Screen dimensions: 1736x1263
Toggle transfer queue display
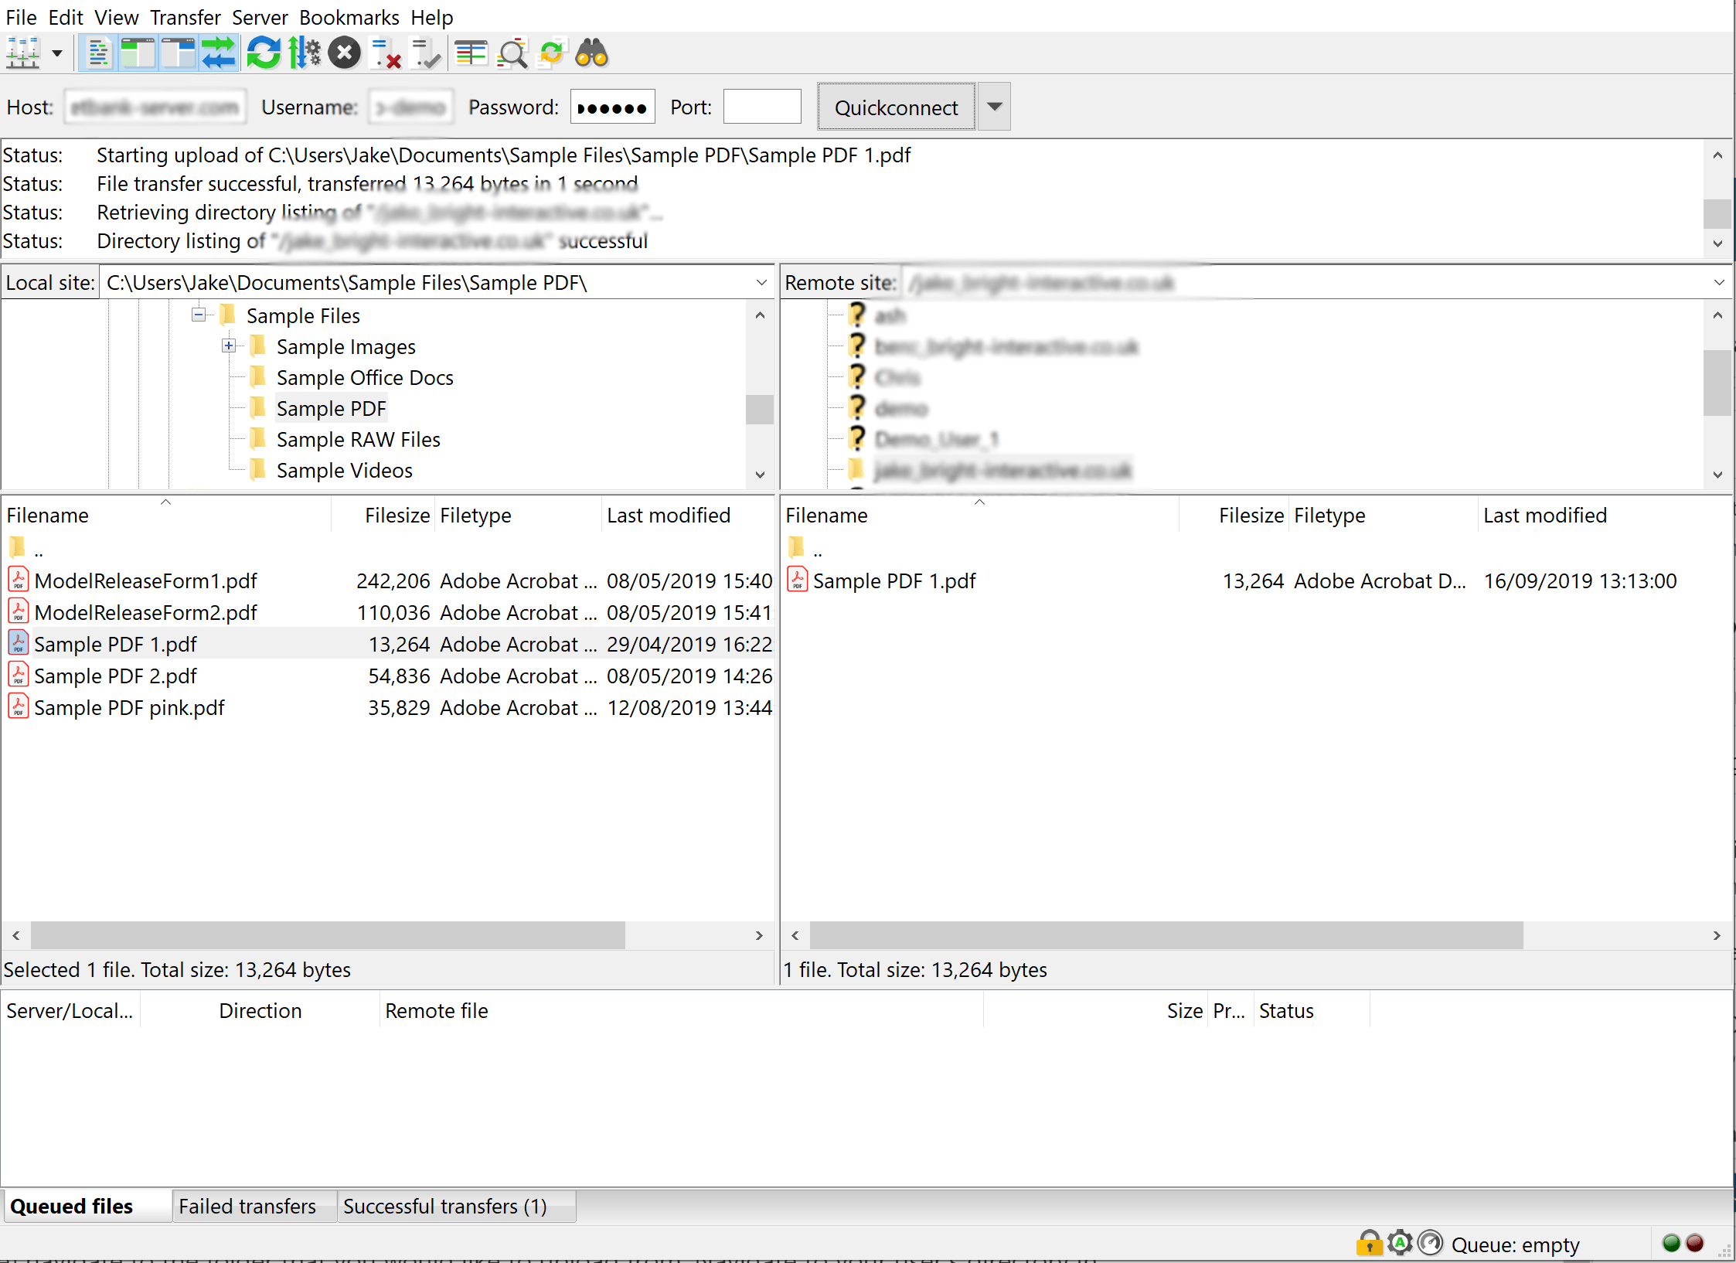219,53
